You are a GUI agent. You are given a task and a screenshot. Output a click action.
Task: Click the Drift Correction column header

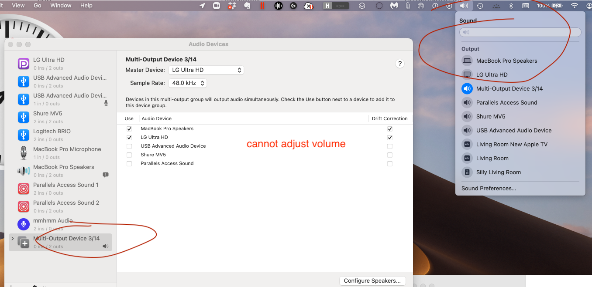[390, 118]
